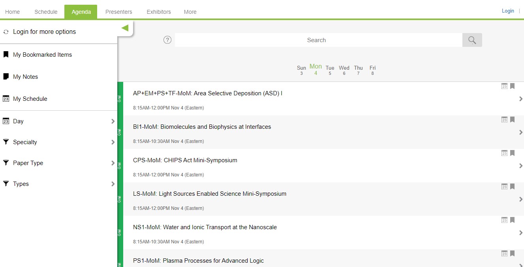Bookmark the BI1-MoM Biomolecules session
The image size is (524, 267).
512,120
